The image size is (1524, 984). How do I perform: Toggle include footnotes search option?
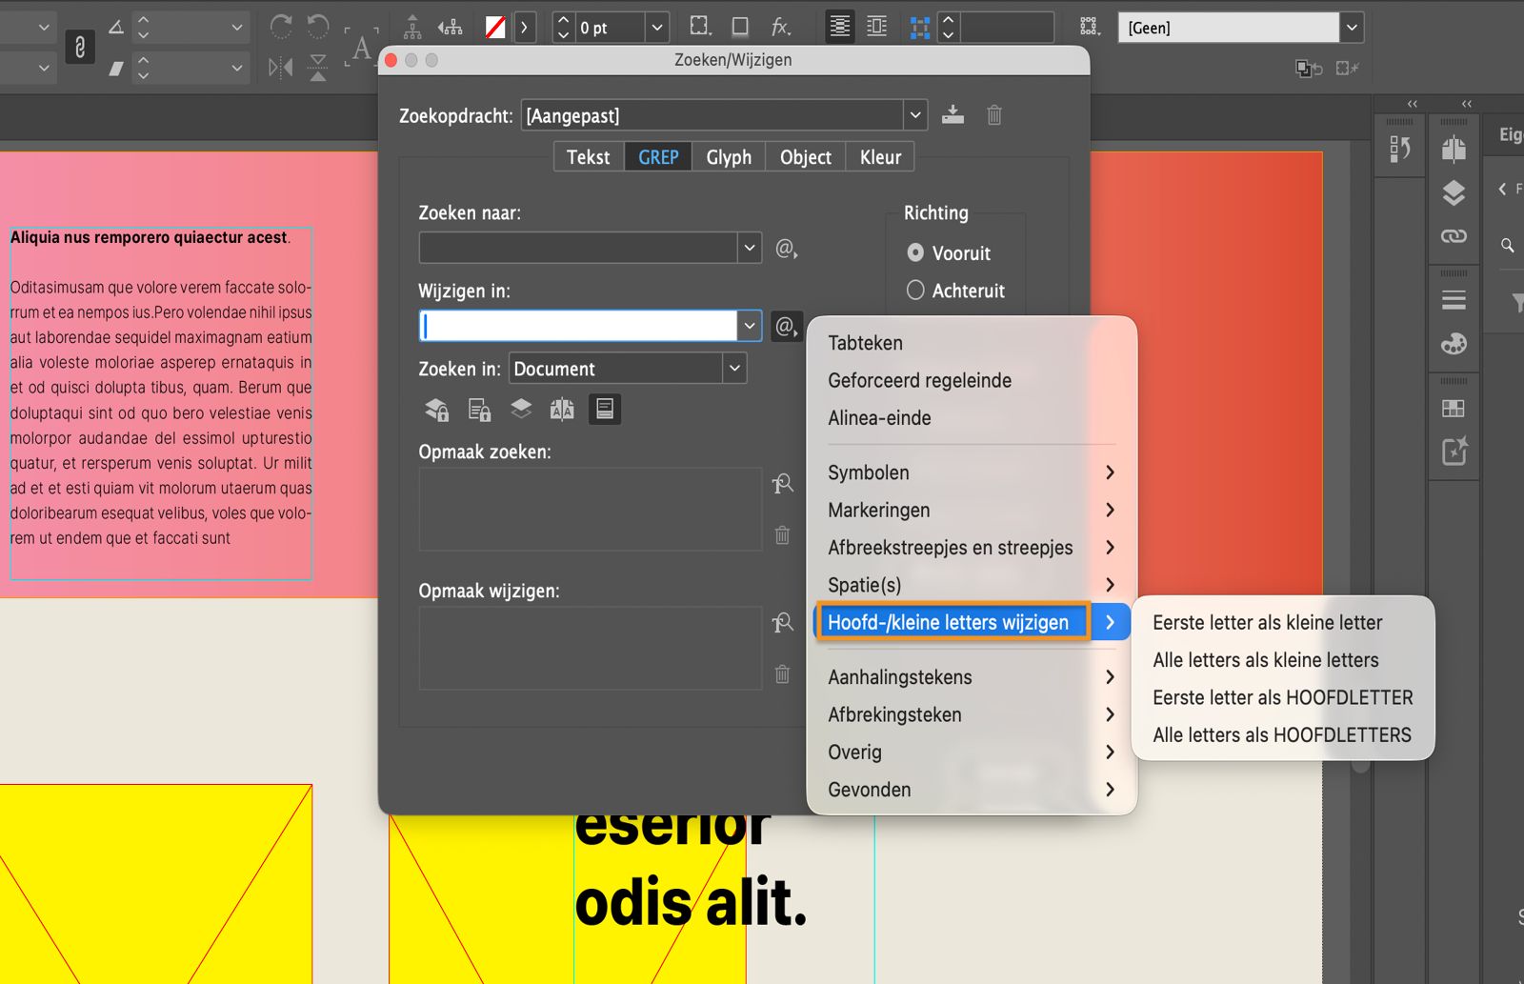point(605,410)
